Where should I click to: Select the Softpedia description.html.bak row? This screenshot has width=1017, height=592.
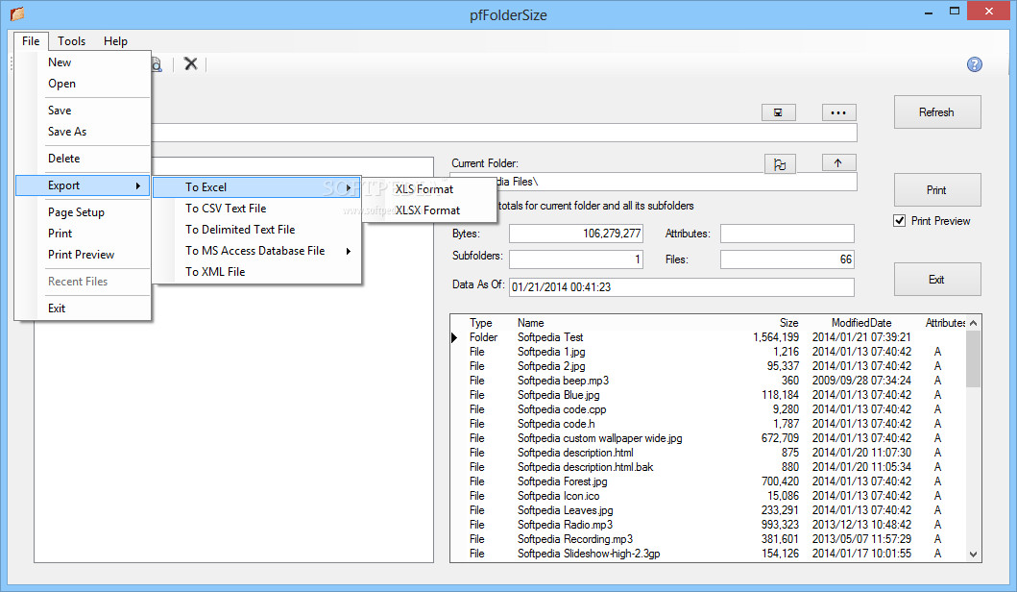click(x=709, y=467)
